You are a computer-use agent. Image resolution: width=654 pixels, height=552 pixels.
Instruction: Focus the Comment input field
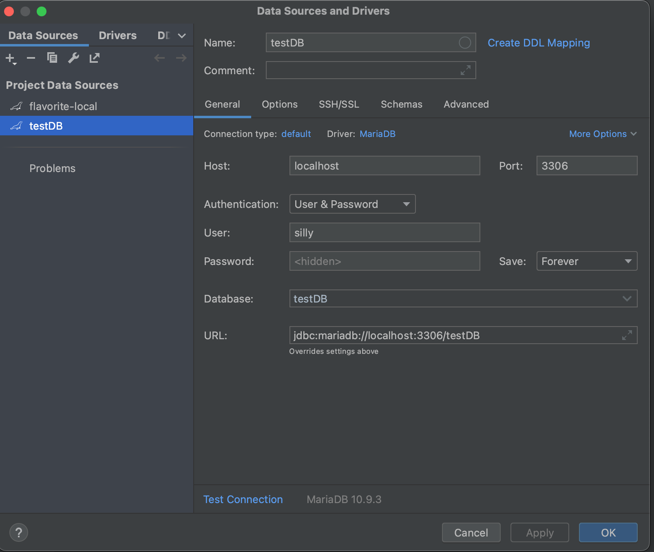pyautogui.click(x=371, y=70)
